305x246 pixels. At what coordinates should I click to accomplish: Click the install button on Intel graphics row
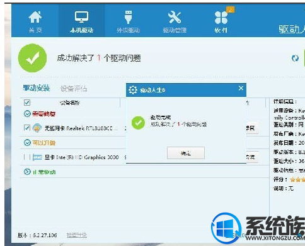tap(252, 157)
